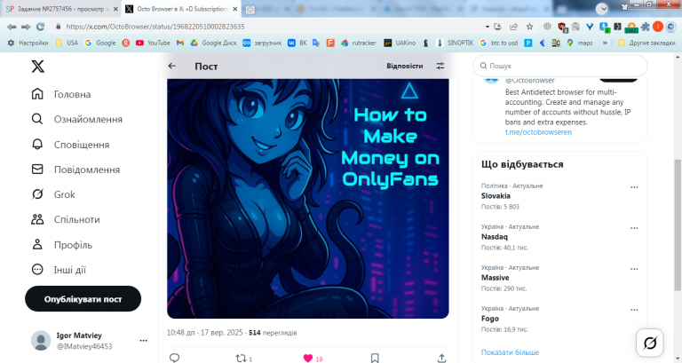Open Google Диск bookmark

click(x=214, y=43)
